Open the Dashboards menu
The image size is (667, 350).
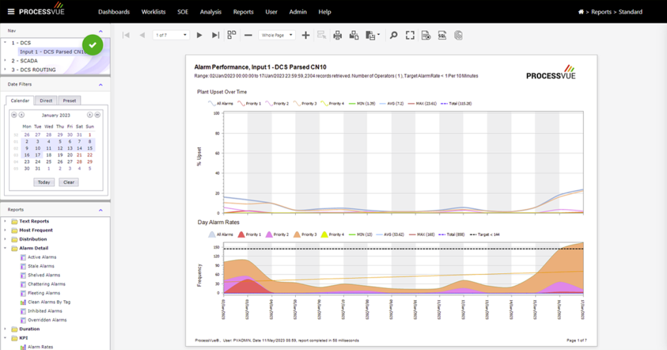114,12
